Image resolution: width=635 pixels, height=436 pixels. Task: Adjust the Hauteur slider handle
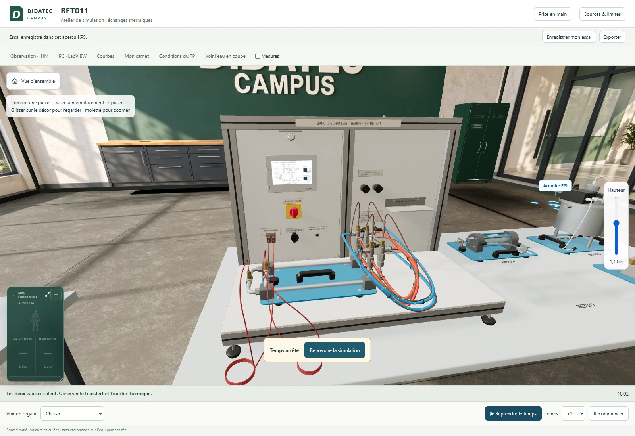coord(616,223)
